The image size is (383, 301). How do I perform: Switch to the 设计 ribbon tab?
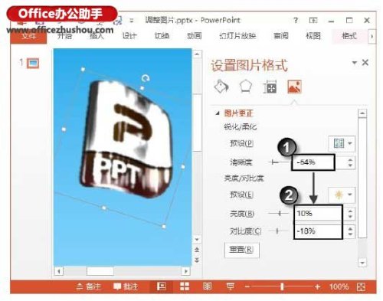click(x=129, y=36)
